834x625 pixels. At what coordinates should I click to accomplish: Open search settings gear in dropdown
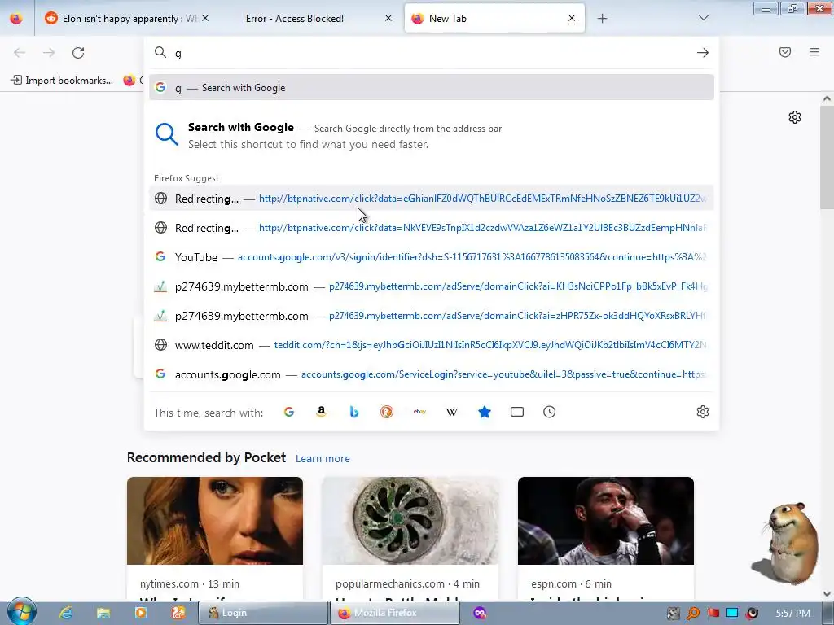click(x=703, y=412)
